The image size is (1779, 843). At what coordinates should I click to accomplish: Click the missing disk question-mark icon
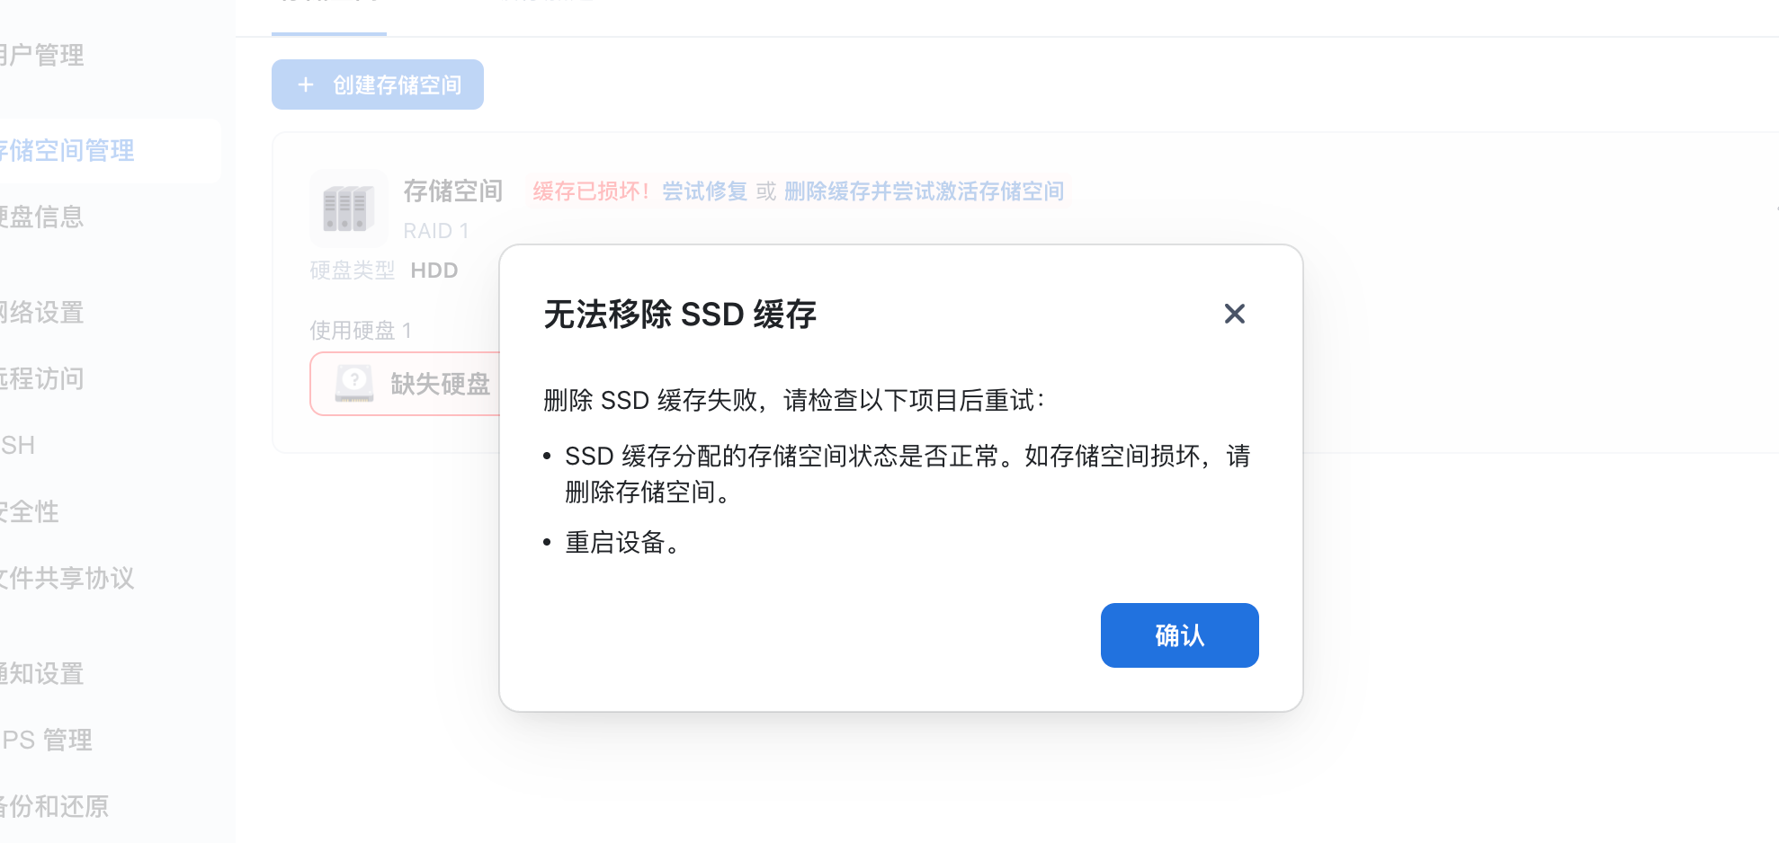click(354, 383)
